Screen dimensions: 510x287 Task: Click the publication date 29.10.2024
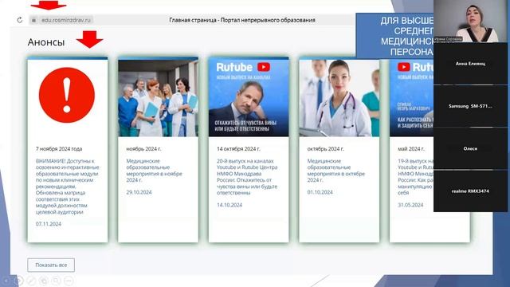click(x=139, y=192)
